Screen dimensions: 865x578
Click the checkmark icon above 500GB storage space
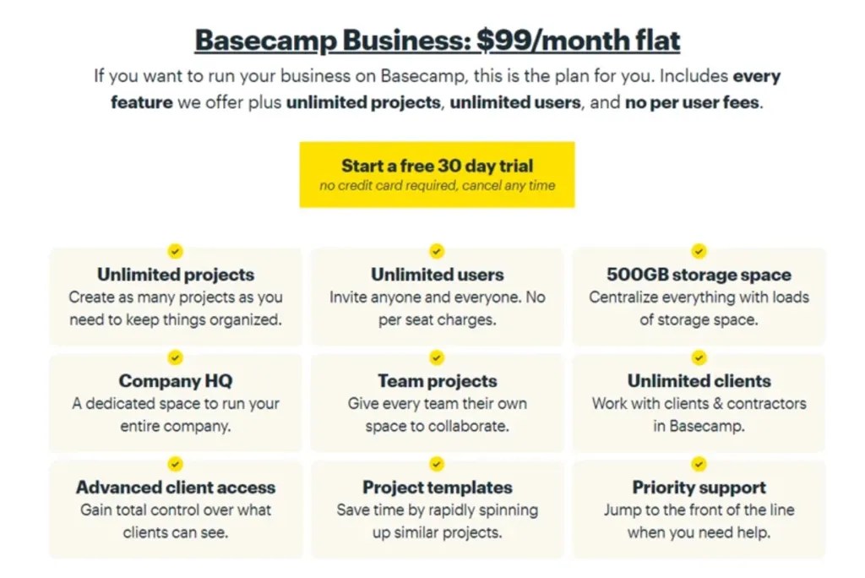[x=699, y=251]
